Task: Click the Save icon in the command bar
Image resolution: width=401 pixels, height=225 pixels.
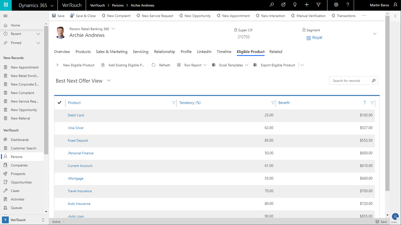Action: [54, 16]
